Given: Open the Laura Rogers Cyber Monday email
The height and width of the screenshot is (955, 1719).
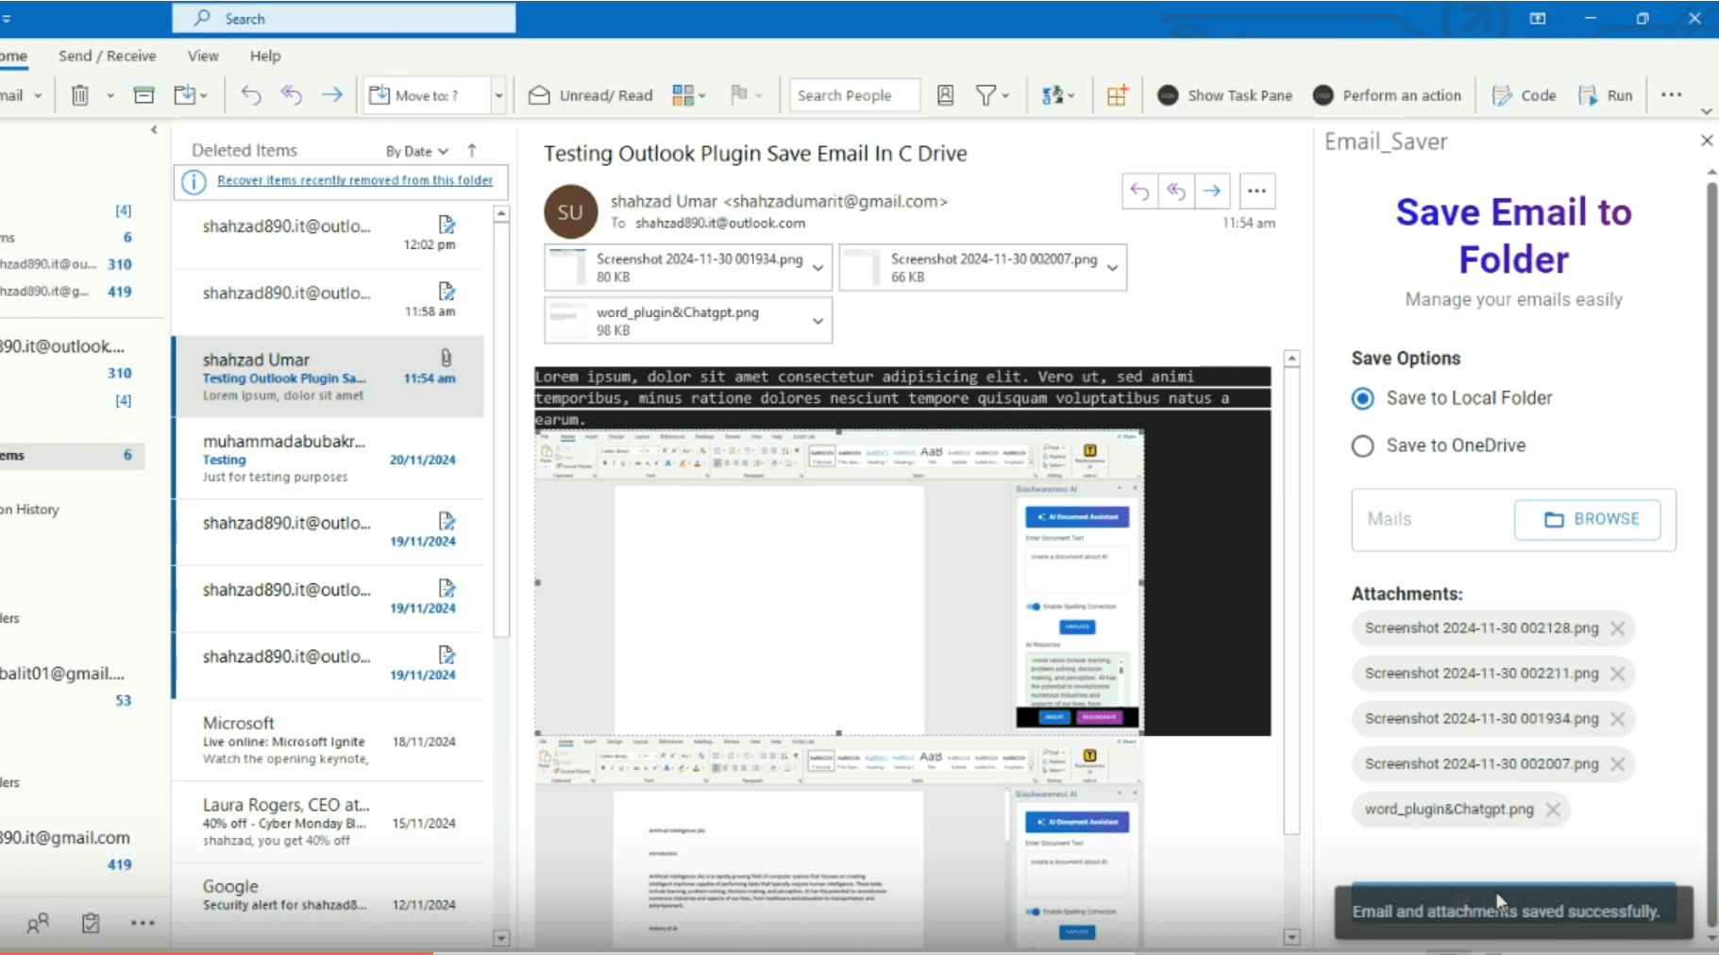Looking at the screenshot, I should tap(329, 822).
